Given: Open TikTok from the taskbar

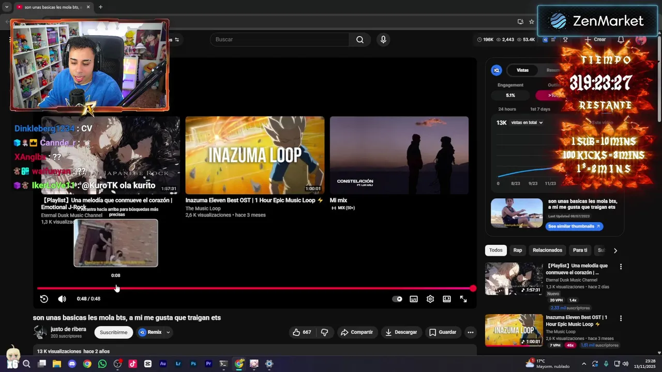Looking at the screenshot, I should point(132,364).
